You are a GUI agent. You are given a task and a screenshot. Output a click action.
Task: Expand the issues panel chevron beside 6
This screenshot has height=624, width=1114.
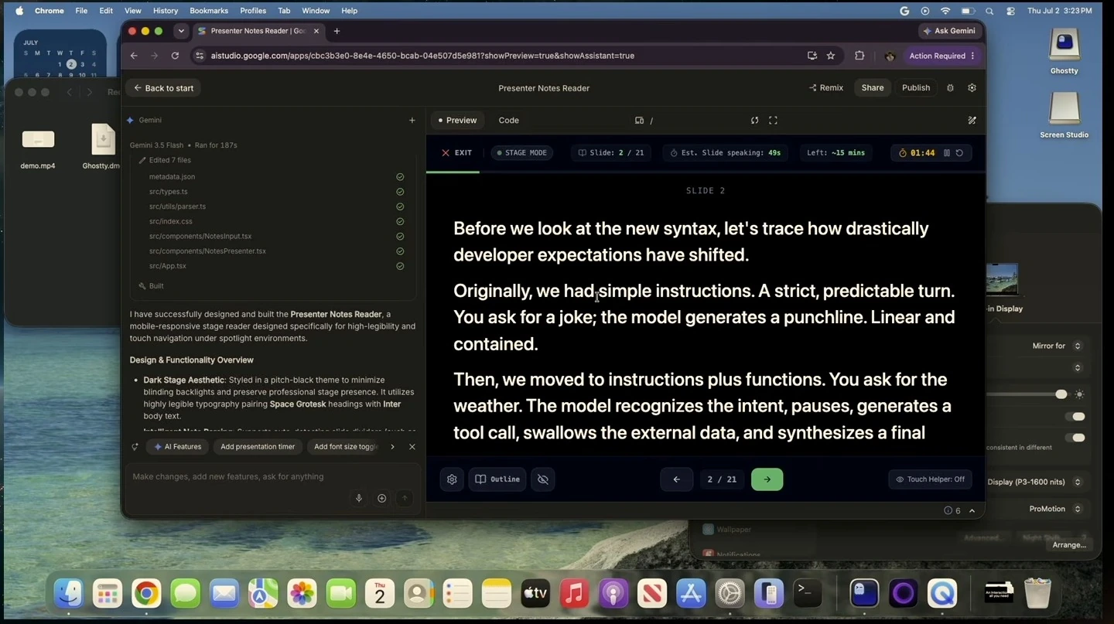972,511
